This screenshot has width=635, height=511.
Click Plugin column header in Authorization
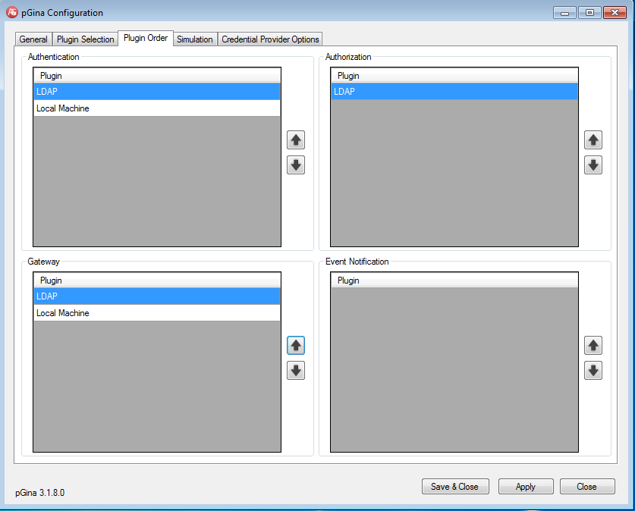pos(454,76)
